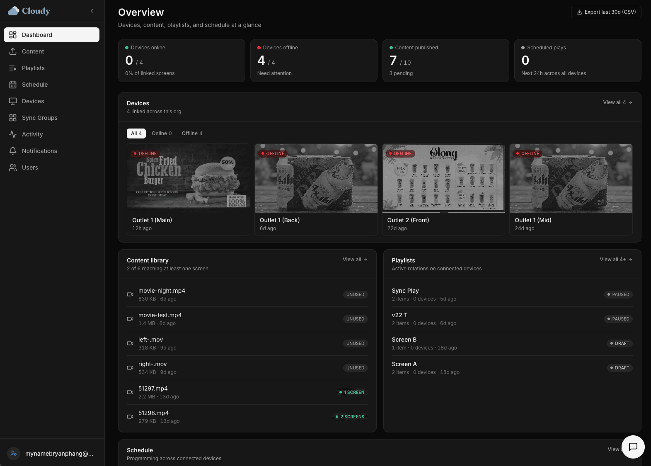The image size is (651, 466).
Task: Open the Sync Play playlist
Action: tap(512, 294)
